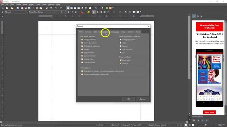Enable Soft hyphens checkbox

[121, 49]
